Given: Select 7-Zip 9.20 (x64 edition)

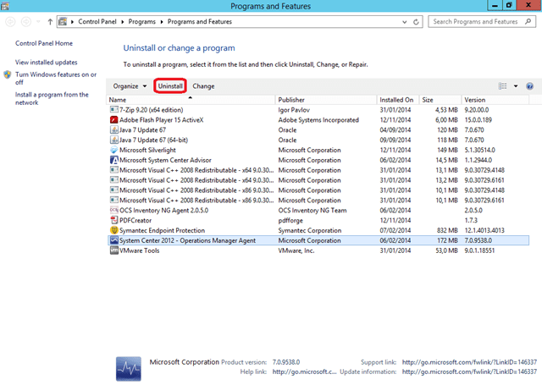Looking at the screenshot, I should [x=318, y=110].
